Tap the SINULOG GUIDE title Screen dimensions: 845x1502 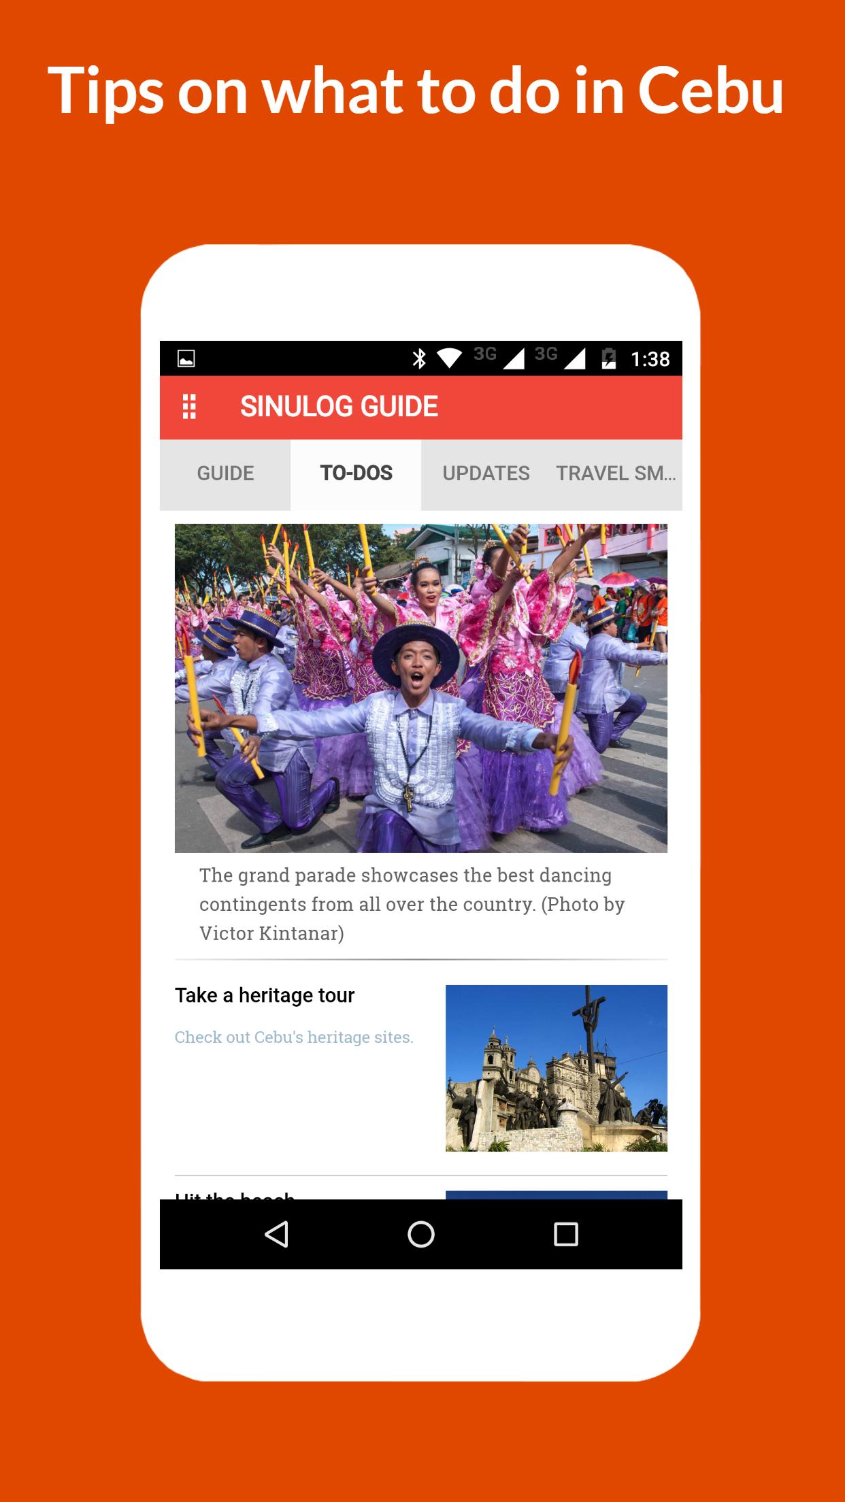pos(339,407)
